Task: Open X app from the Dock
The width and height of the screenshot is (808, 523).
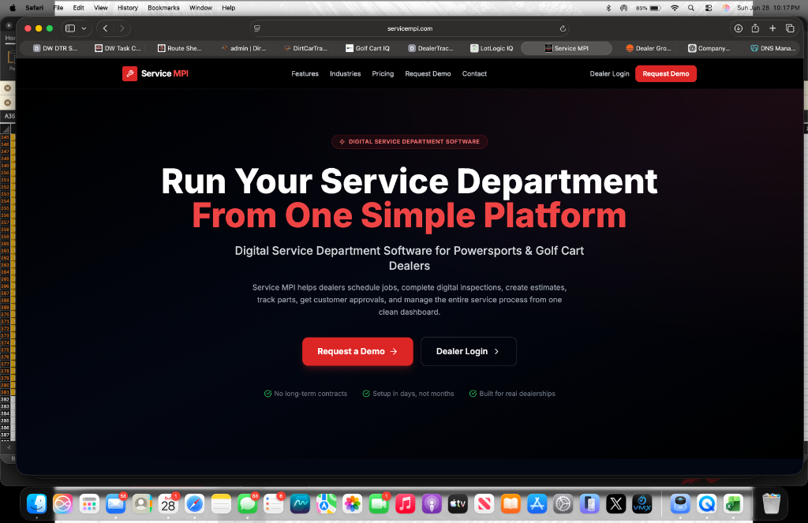Action: pyautogui.click(x=615, y=504)
